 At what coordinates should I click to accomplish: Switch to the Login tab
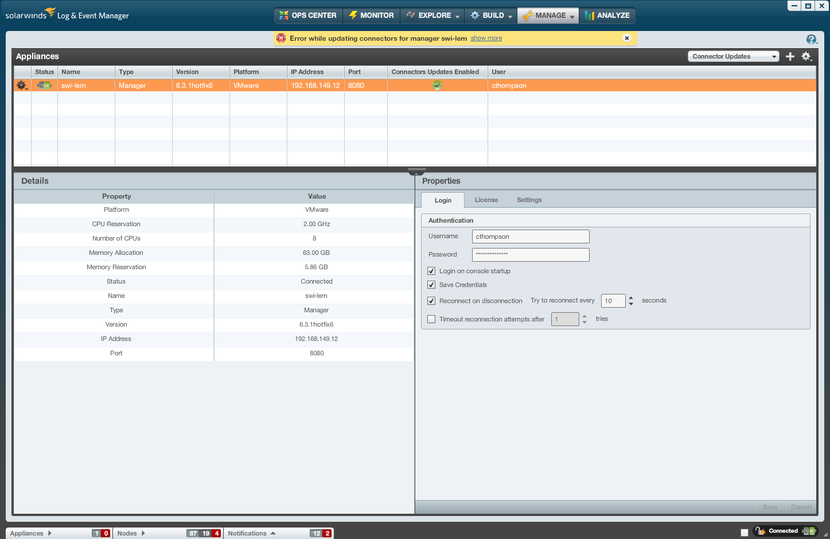[443, 200]
